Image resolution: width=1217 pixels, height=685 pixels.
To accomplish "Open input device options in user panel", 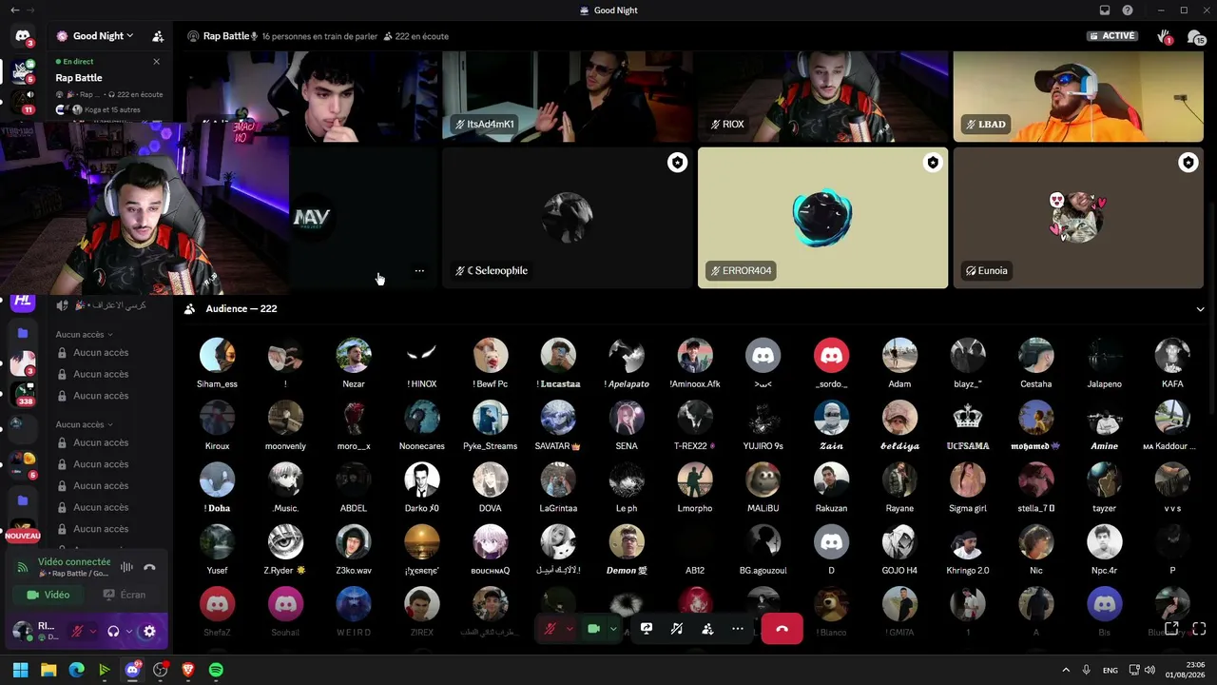I will tap(92, 631).
